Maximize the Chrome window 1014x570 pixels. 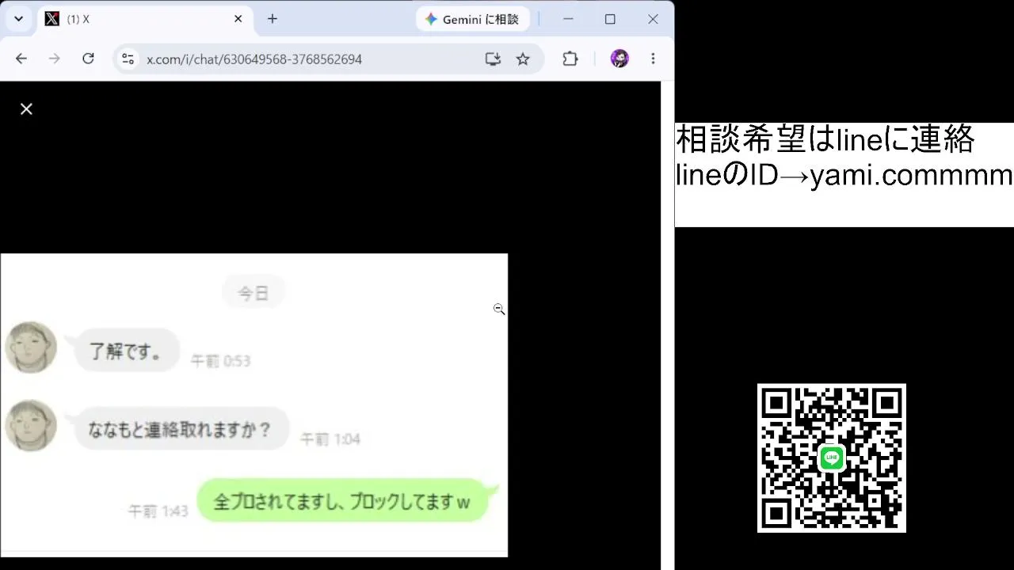pyautogui.click(x=610, y=19)
